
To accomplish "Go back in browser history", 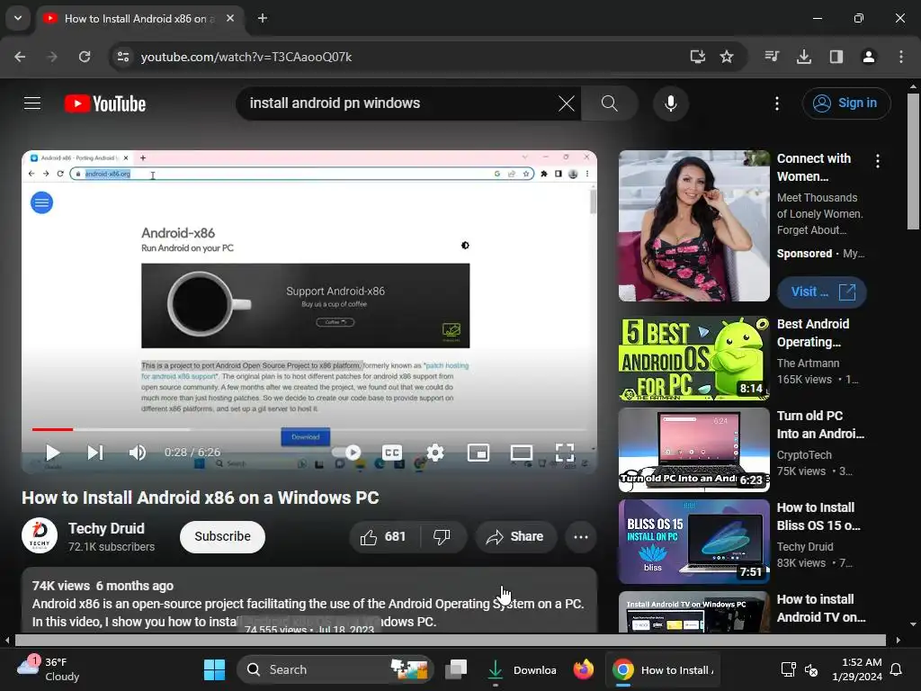I will 20,57.
